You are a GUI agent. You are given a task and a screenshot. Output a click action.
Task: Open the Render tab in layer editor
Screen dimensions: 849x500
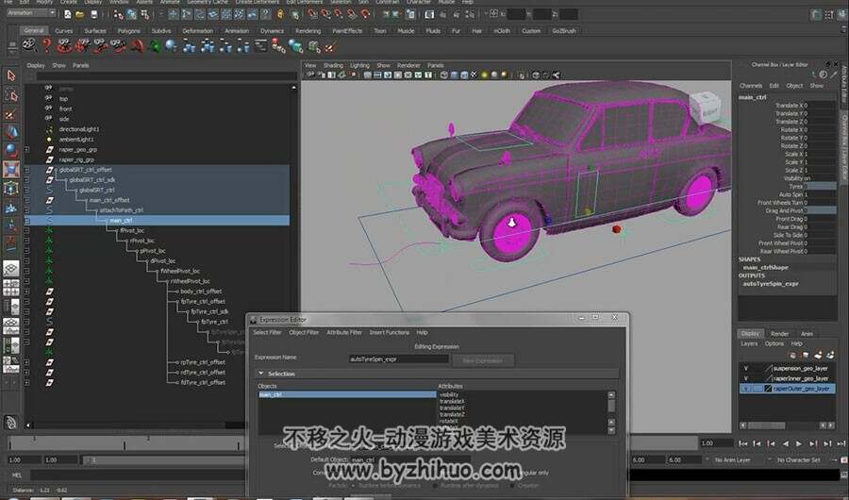pos(779,334)
